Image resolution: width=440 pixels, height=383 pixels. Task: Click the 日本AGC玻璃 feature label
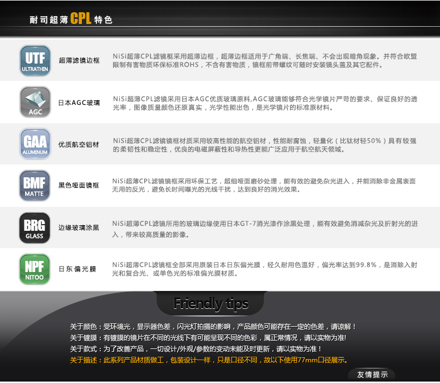coord(79,103)
